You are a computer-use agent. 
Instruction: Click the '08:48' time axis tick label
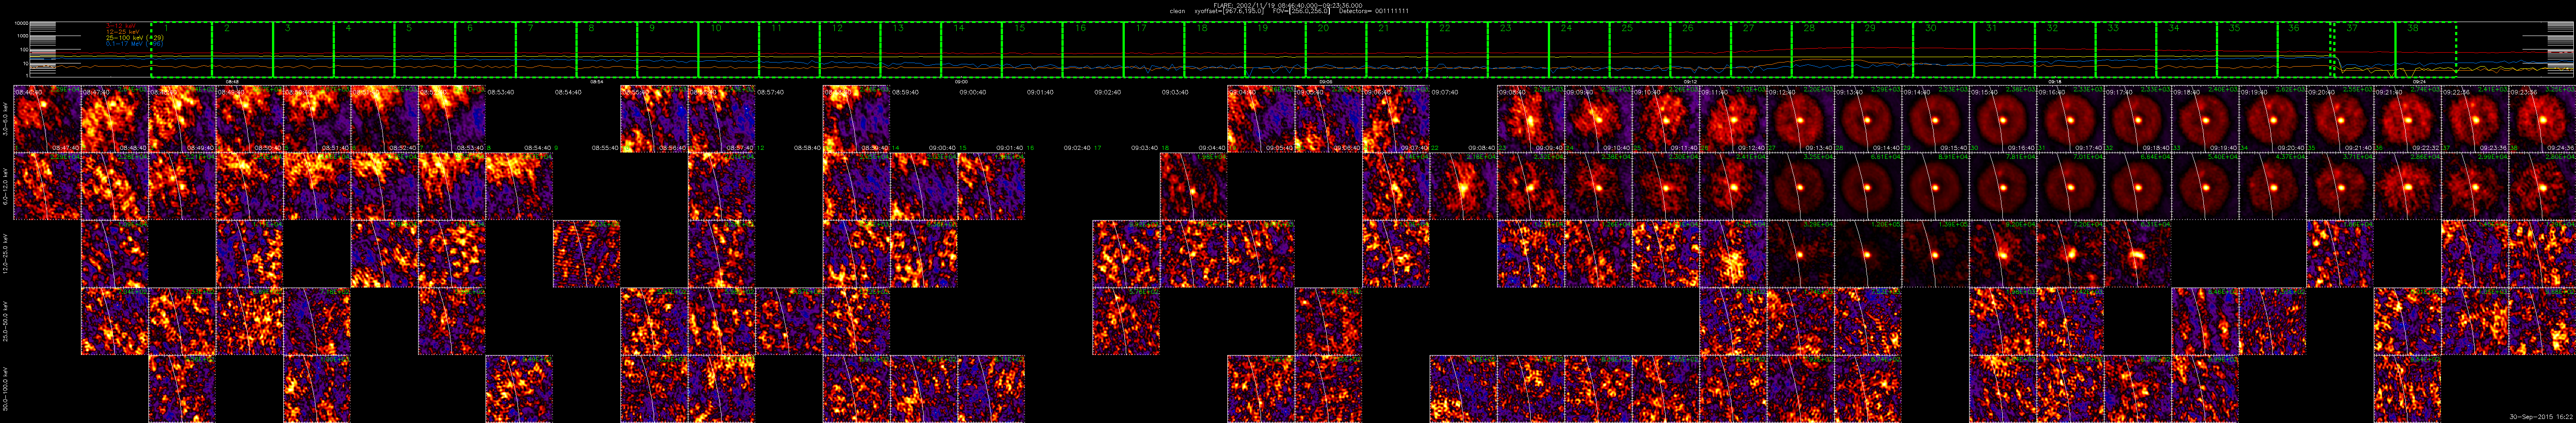232,82
